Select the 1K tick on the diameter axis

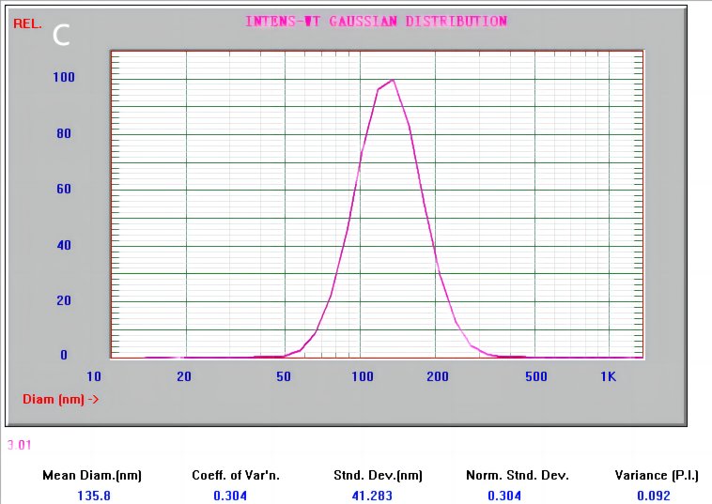[x=608, y=377]
